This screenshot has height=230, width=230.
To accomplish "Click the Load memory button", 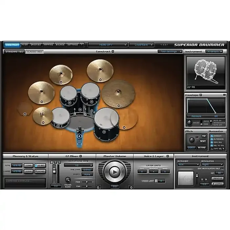I will point(29,166).
